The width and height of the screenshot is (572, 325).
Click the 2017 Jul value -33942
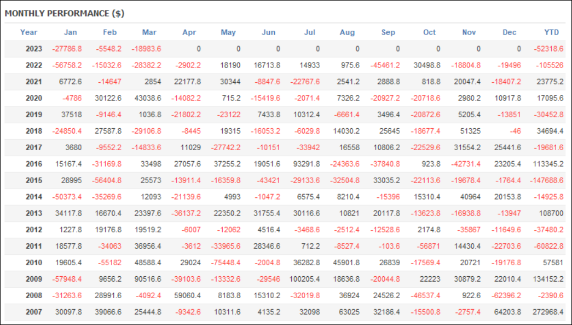click(x=308, y=147)
